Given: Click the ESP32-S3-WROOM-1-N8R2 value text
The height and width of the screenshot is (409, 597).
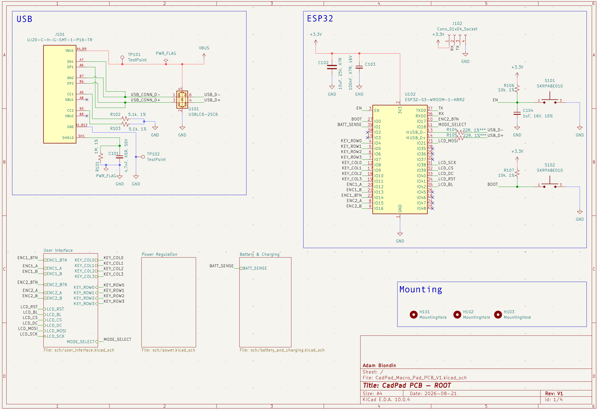Looking at the screenshot, I should pyautogui.click(x=435, y=99).
